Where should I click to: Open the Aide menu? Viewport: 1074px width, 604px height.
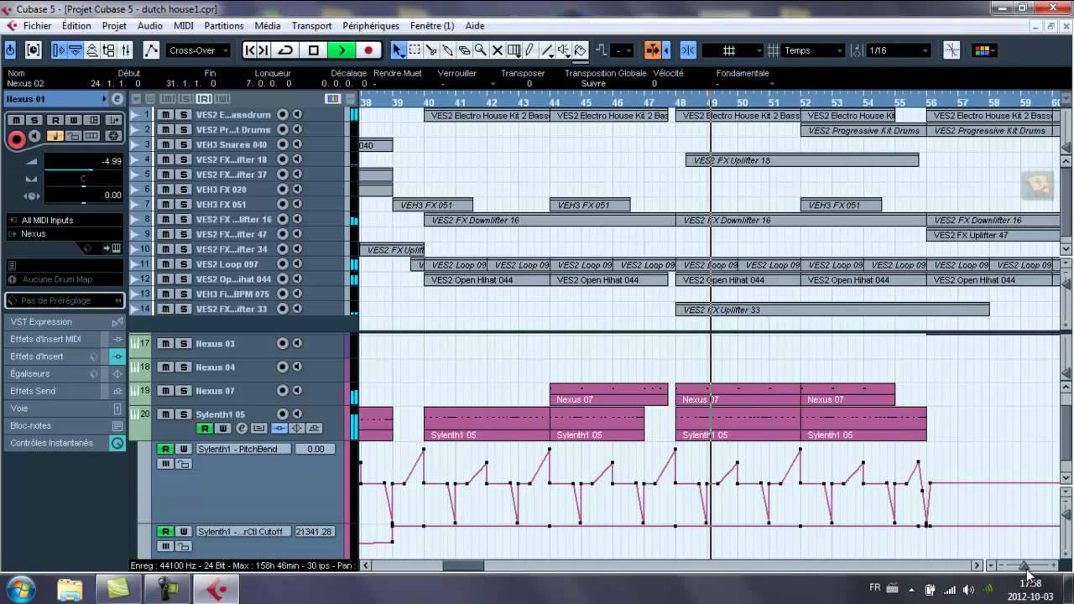click(474, 26)
